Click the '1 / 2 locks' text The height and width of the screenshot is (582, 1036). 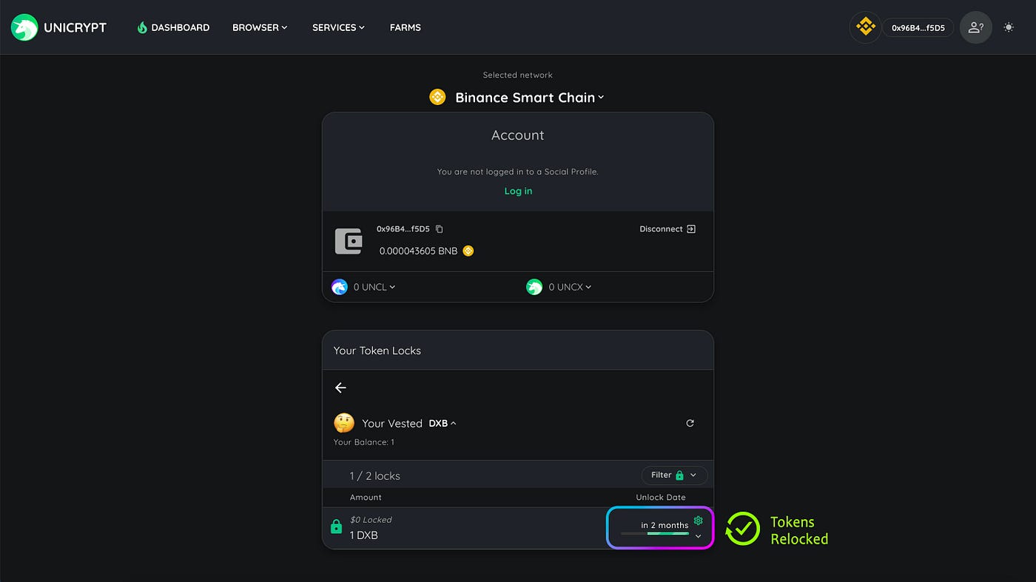point(375,476)
